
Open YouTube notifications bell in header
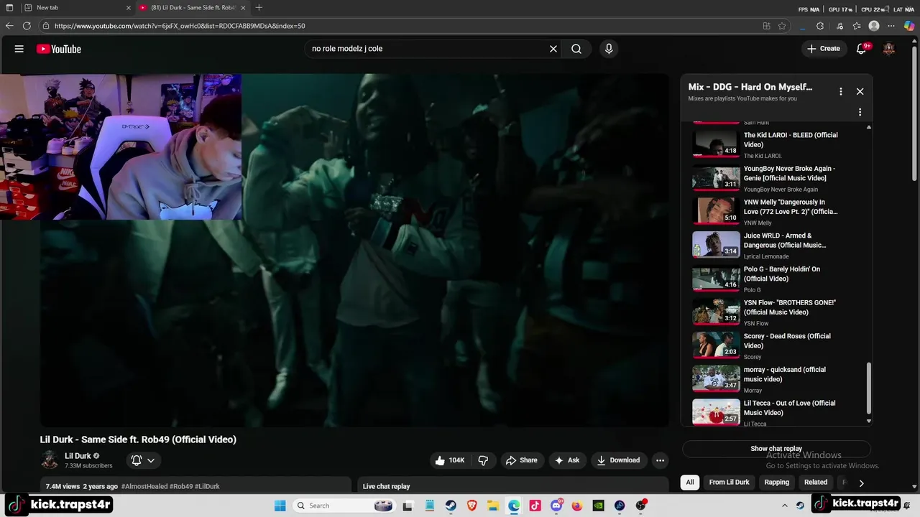point(861,49)
